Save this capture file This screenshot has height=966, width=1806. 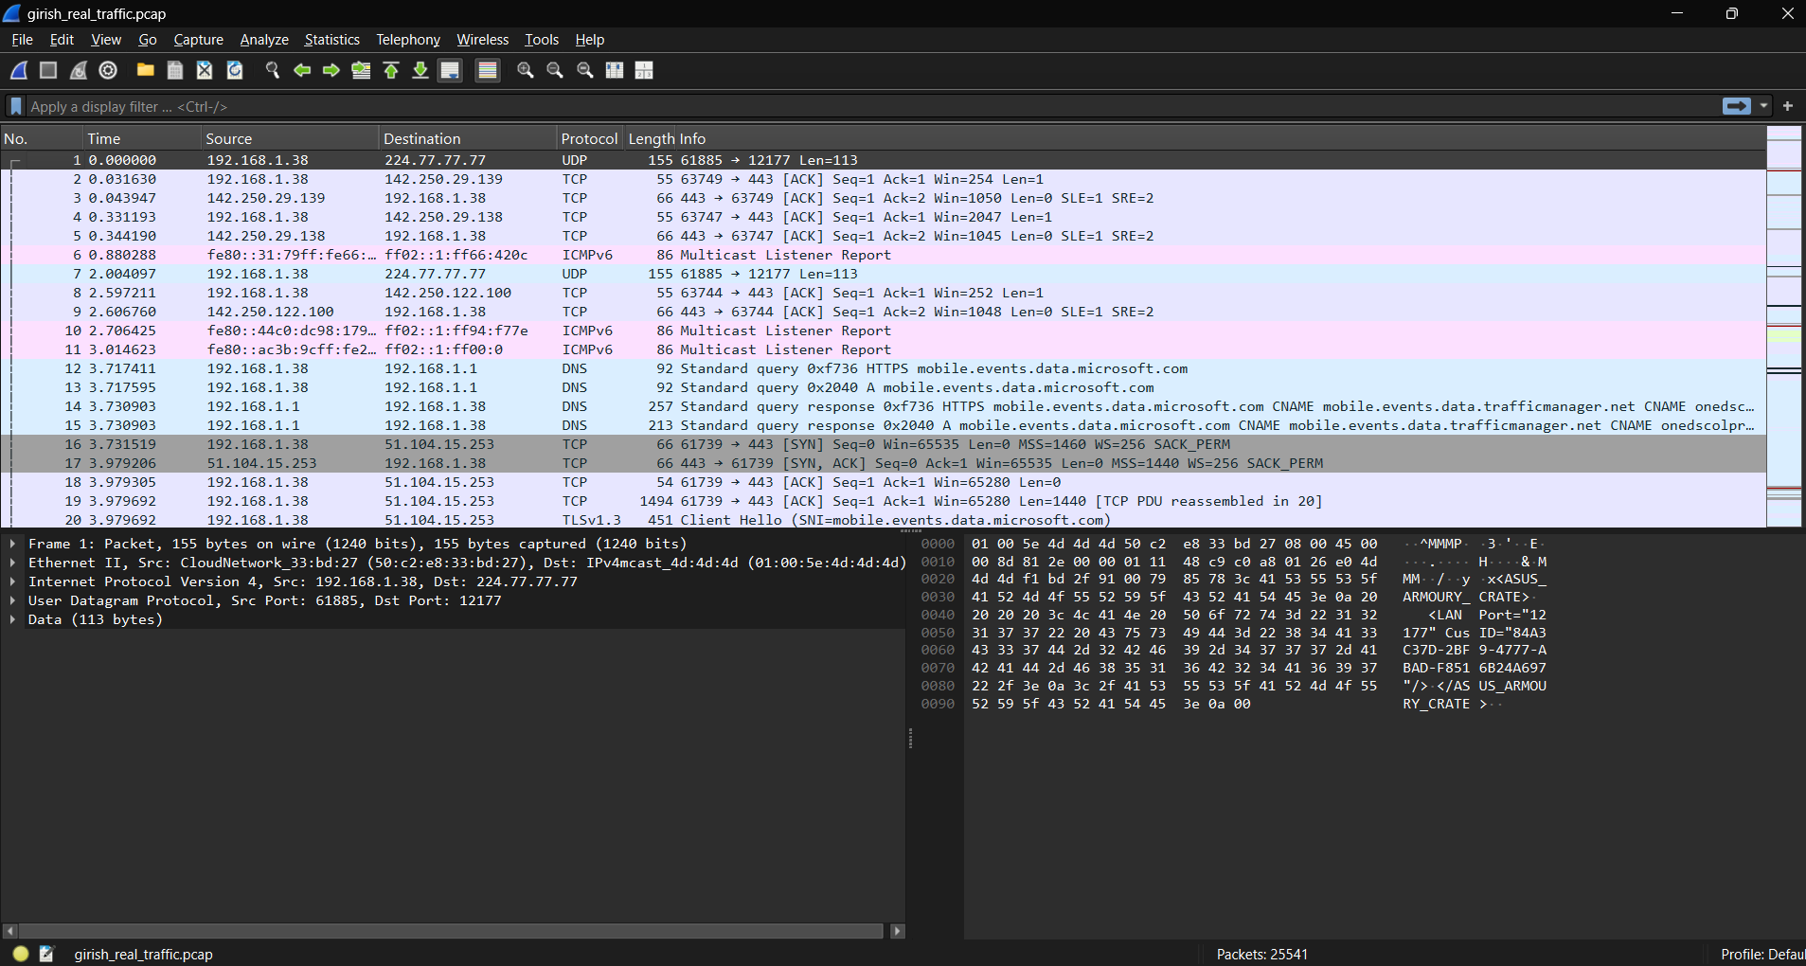tap(175, 70)
